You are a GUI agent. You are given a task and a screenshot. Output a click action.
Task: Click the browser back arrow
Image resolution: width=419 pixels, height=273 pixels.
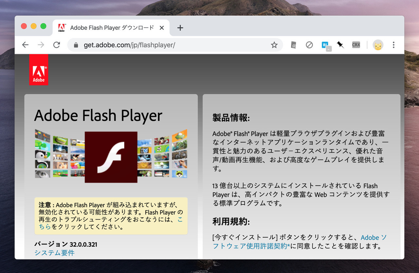click(25, 45)
